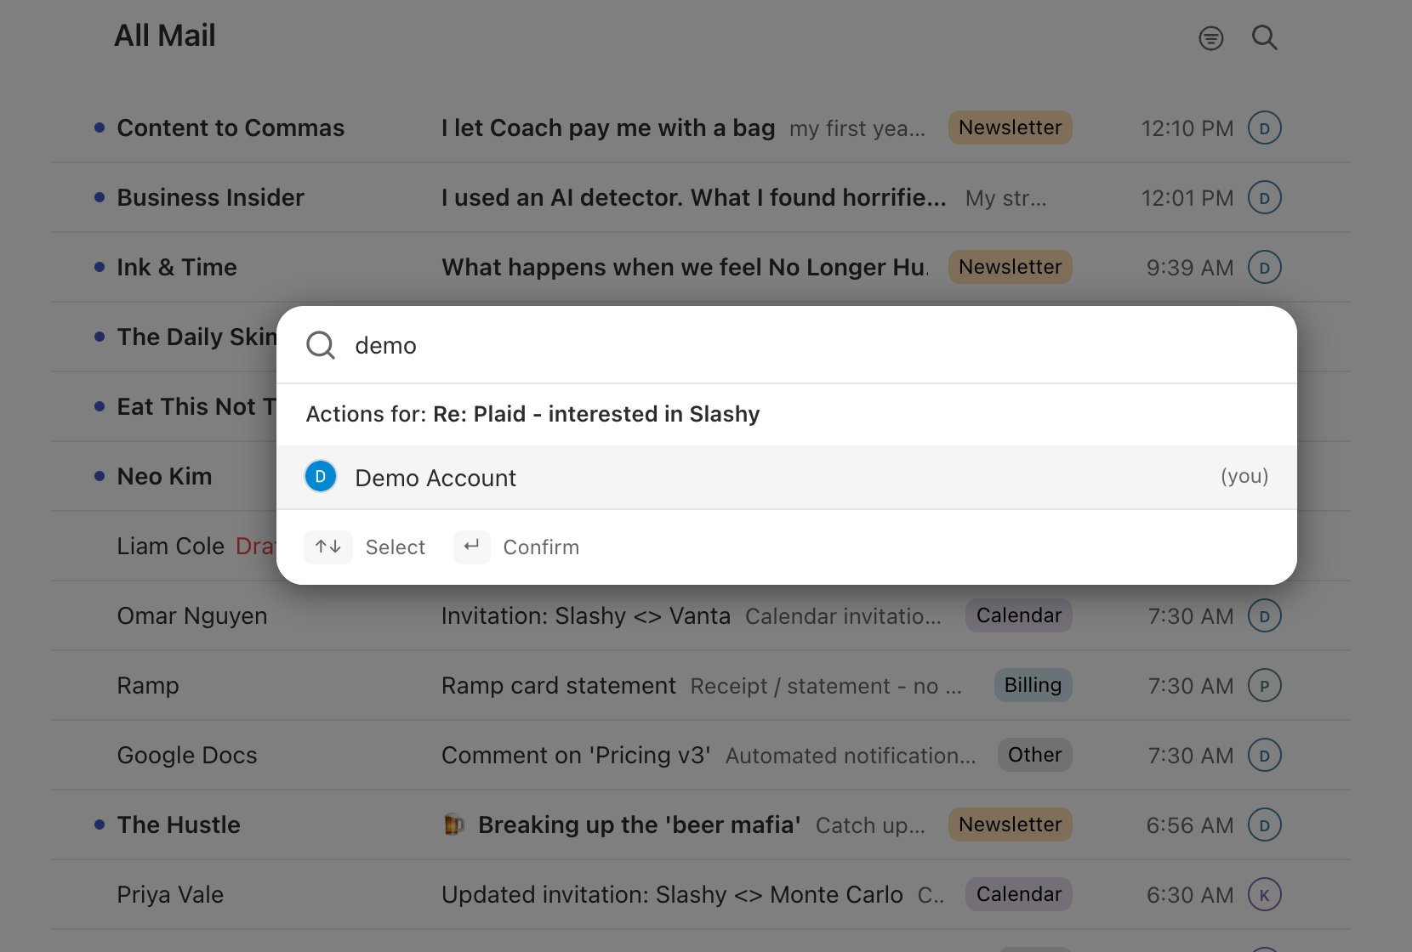The height and width of the screenshot is (952, 1412).
Task: Click the D avatar on The Hustle row
Action: (x=1264, y=825)
